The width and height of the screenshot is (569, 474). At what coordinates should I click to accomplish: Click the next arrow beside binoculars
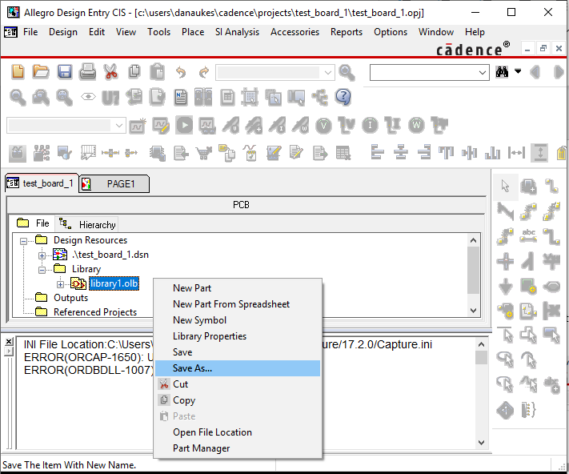tap(559, 72)
